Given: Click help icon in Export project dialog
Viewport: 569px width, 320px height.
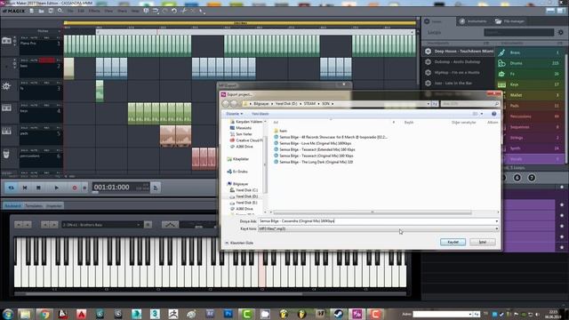Looking at the screenshot, I should [494, 114].
